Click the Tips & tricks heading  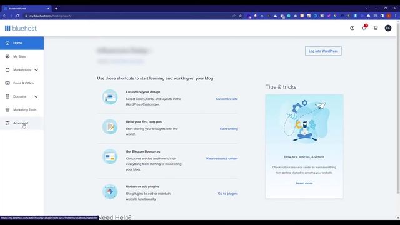coord(281,87)
